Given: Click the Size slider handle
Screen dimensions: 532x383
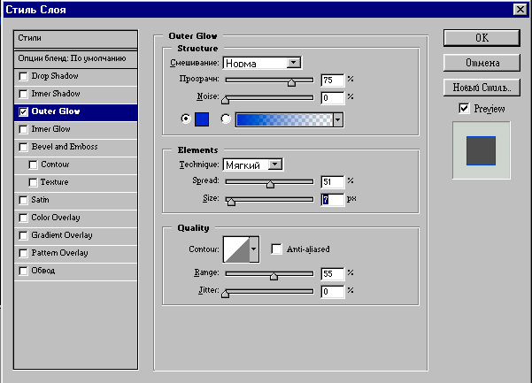Looking at the screenshot, I should coord(231,202).
